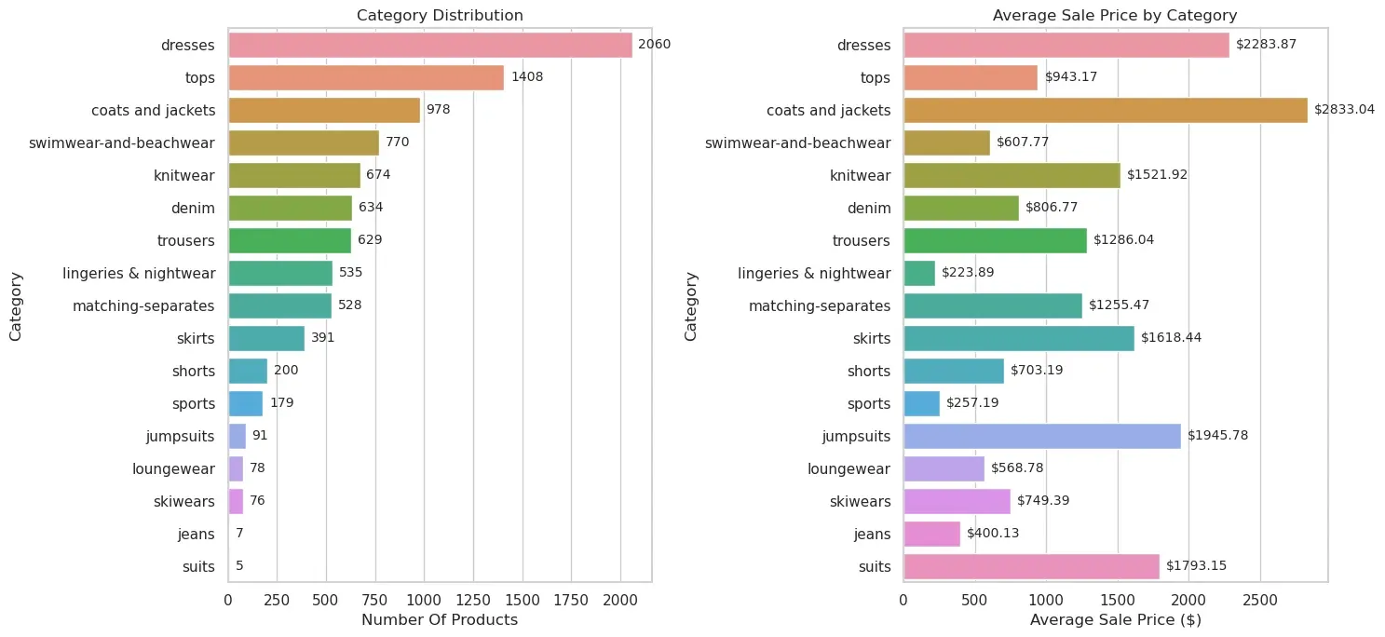Select the 76 skiwears count label

pyautogui.click(x=257, y=501)
